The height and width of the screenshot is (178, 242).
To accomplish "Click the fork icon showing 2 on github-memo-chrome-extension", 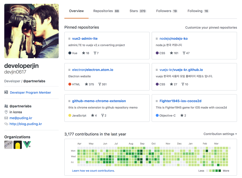I will [x=102, y=115].
